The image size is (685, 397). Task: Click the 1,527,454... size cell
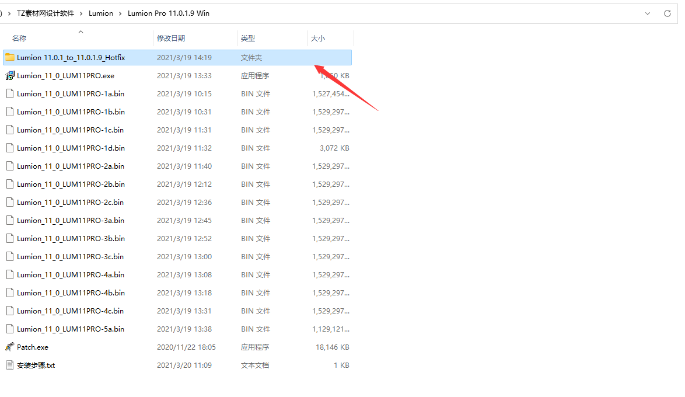click(331, 93)
